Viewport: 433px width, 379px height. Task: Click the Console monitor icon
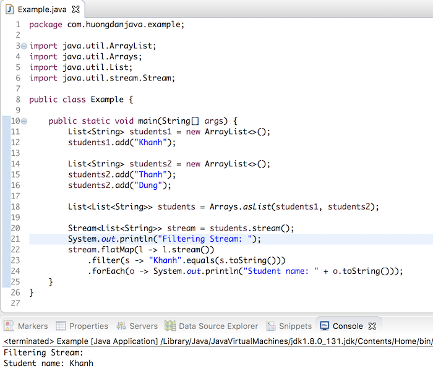click(325, 326)
